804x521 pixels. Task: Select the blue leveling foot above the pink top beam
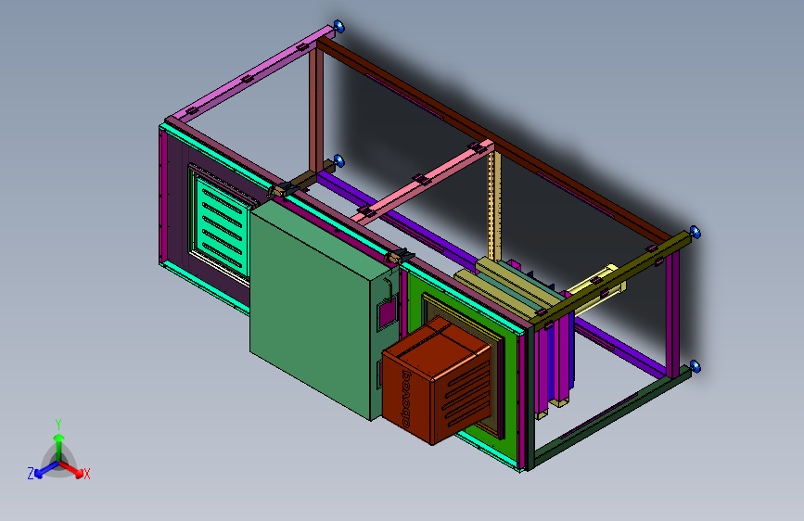tap(338, 27)
